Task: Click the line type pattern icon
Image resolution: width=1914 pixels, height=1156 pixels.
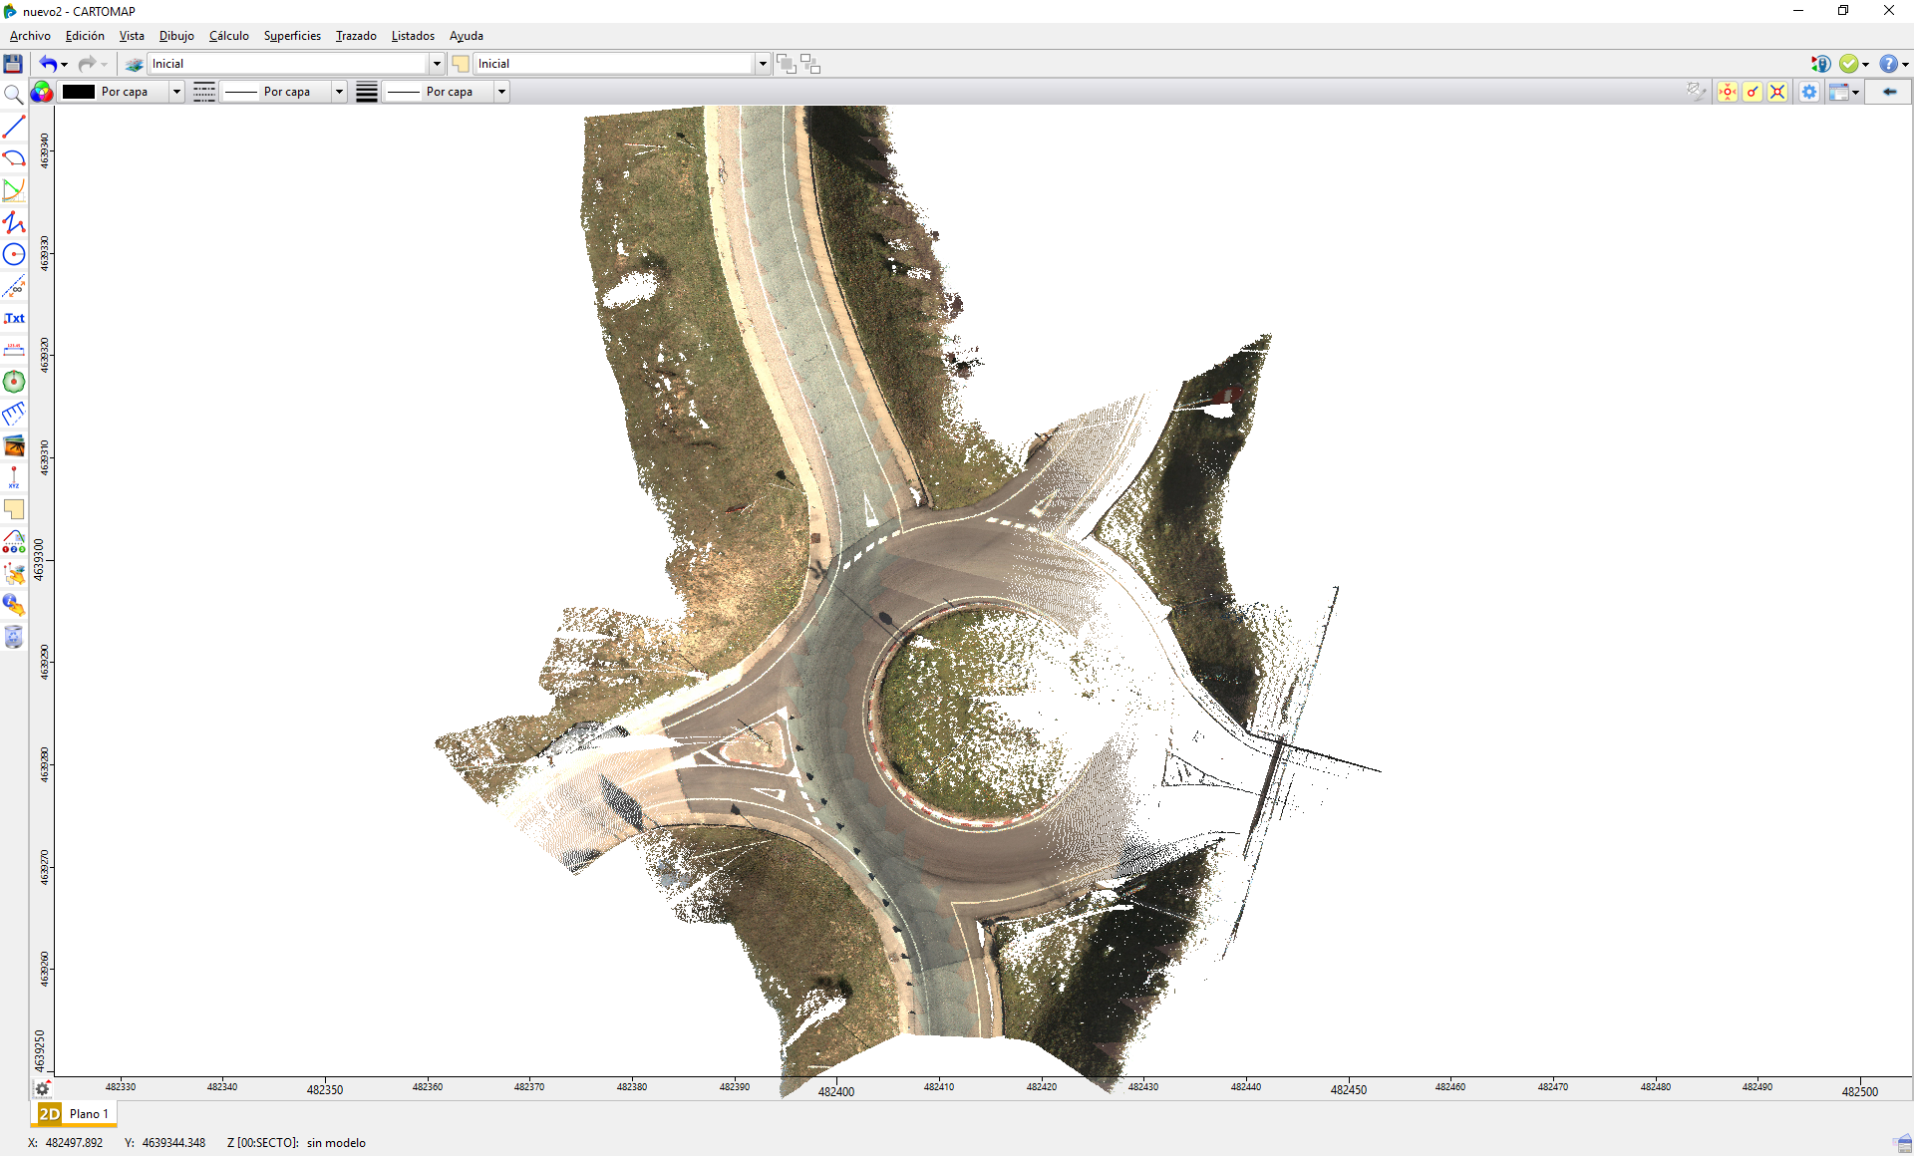Action: [x=203, y=92]
